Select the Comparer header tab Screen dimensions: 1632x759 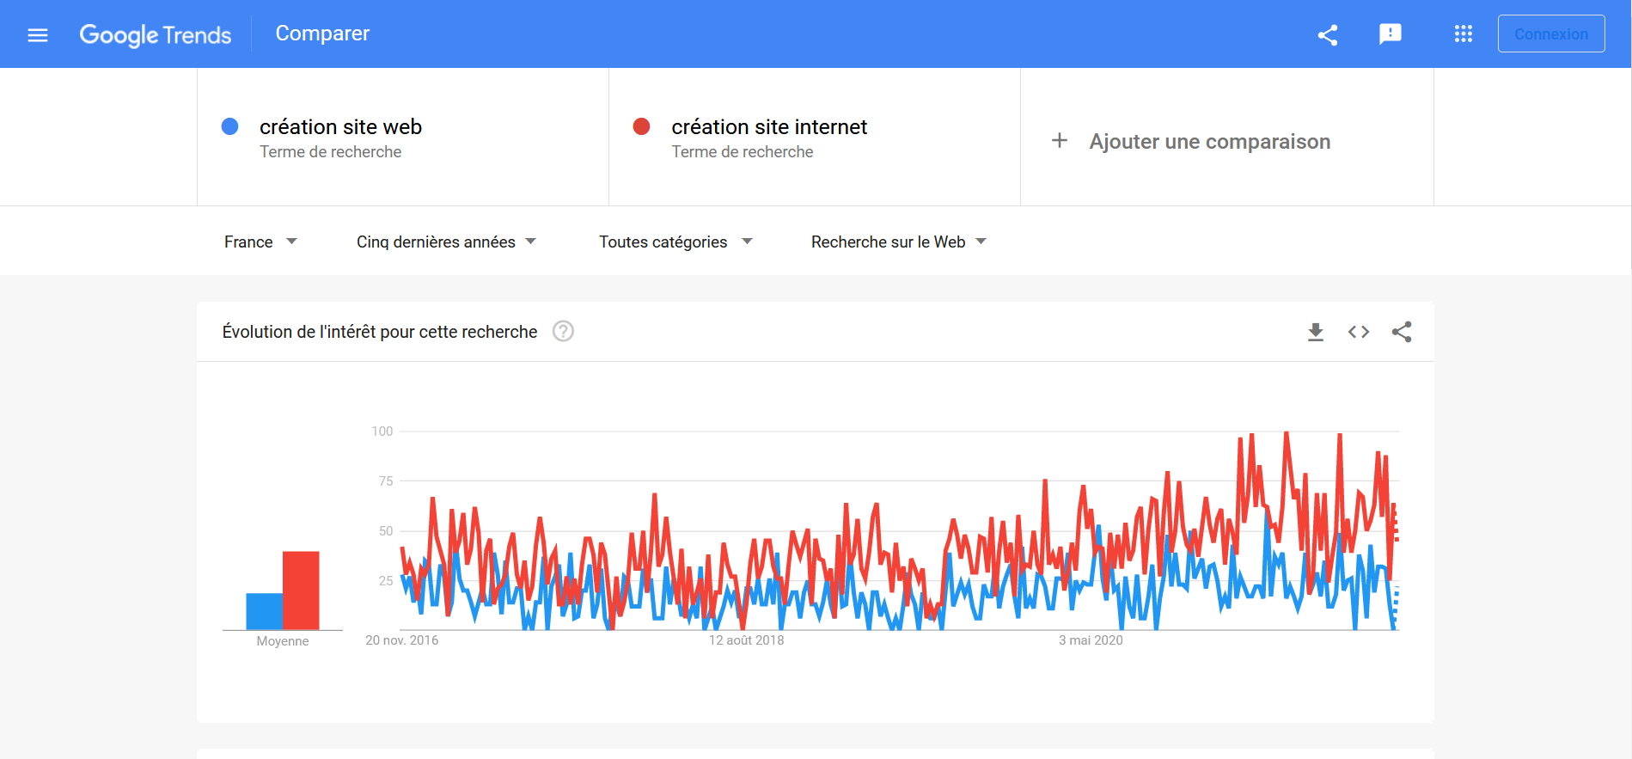coord(322,34)
